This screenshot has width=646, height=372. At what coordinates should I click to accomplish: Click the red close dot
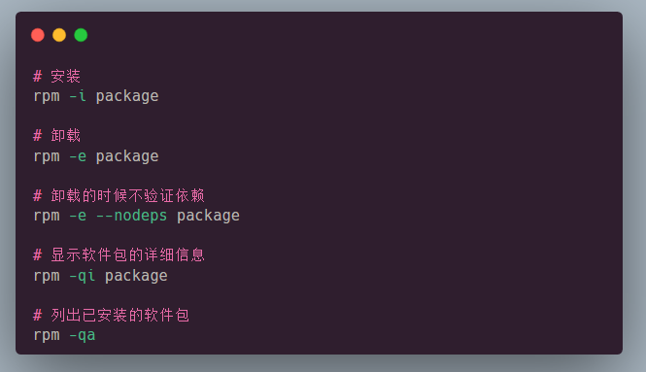tap(38, 35)
